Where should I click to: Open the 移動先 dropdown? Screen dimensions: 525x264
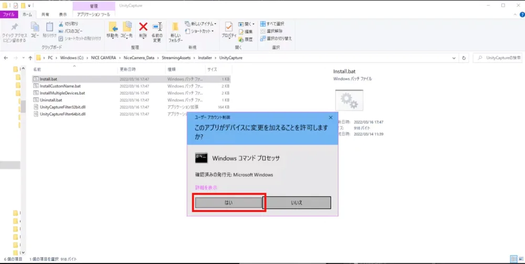tap(113, 31)
